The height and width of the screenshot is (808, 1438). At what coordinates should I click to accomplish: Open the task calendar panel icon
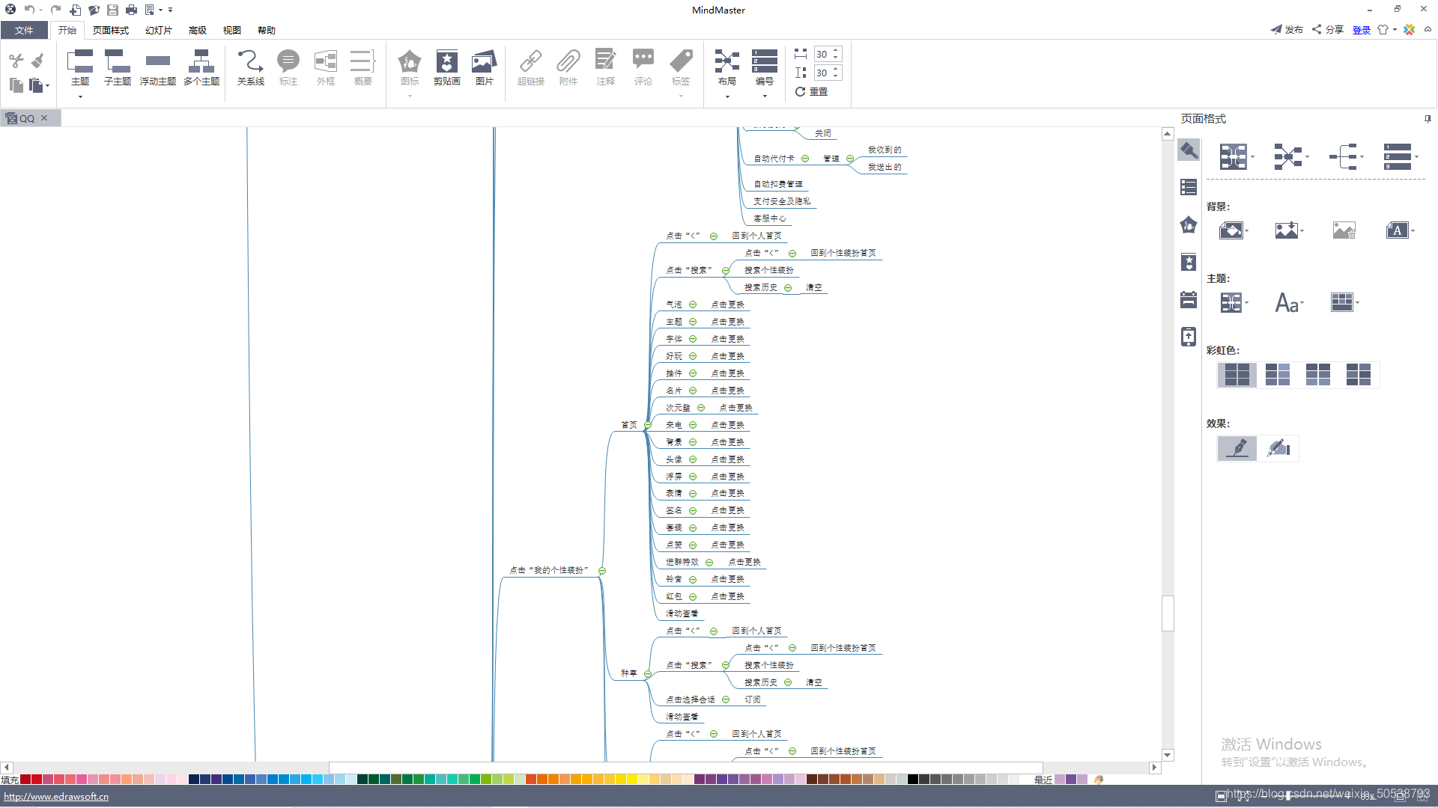(1189, 299)
